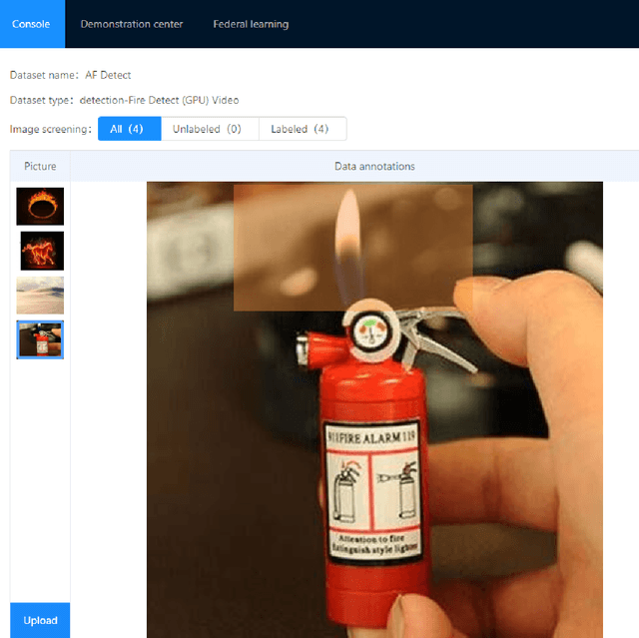Select the flaming horse thumbnail
This screenshot has width=639, height=638.
pos(42,251)
